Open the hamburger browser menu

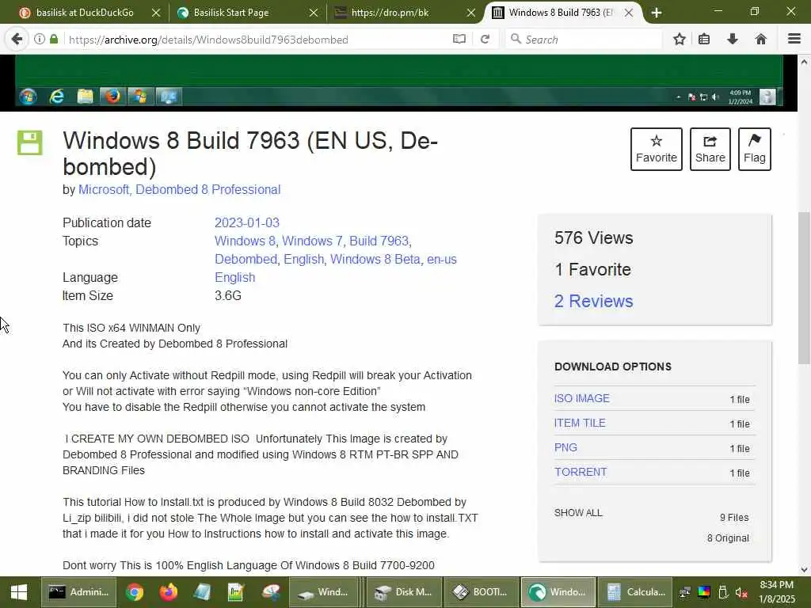pos(794,40)
